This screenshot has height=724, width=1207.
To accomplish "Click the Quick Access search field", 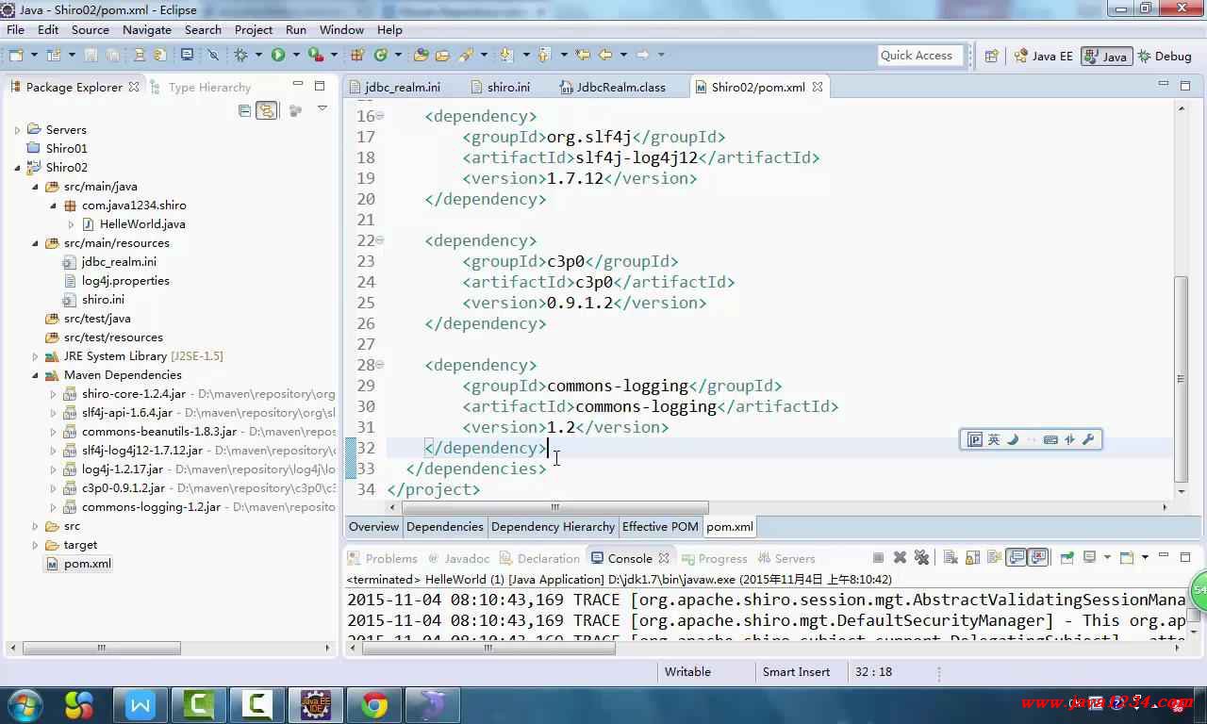I will click(920, 56).
